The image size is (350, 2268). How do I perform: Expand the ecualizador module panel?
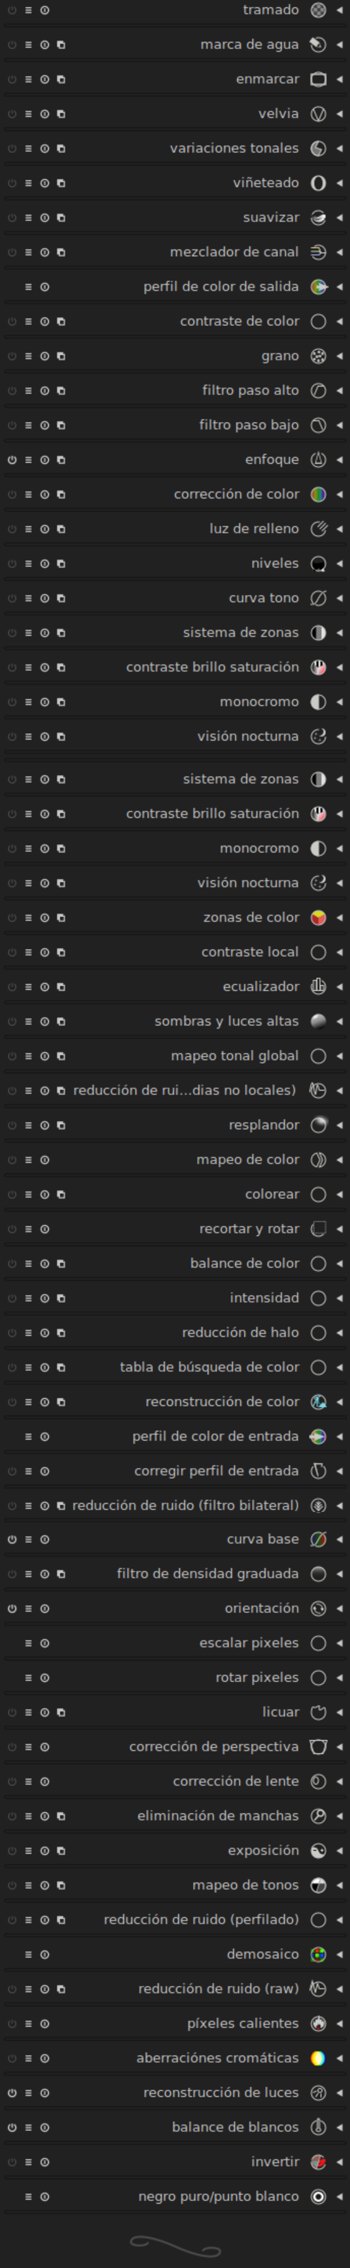point(340,987)
